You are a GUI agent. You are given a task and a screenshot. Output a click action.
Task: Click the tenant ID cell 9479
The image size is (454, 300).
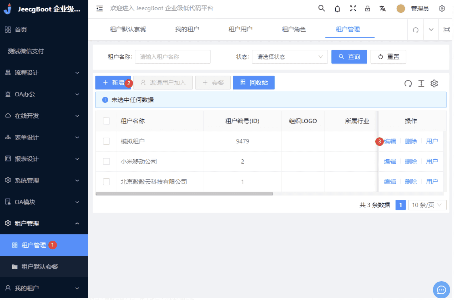243,141
